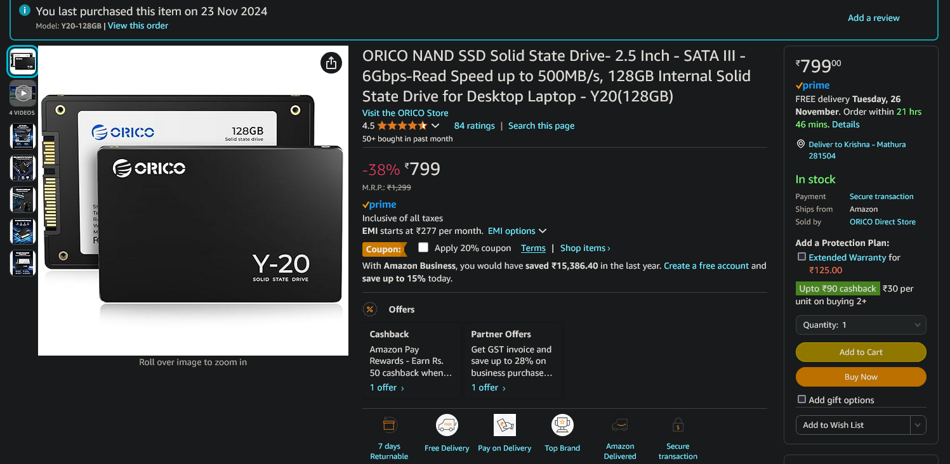Click the 4 VIDEOS label
The width and height of the screenshot is (950, 464).
tap(22, 113)
